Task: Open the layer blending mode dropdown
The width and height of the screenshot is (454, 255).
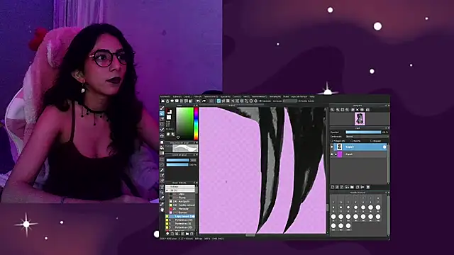Action: (x=367, y=137)
